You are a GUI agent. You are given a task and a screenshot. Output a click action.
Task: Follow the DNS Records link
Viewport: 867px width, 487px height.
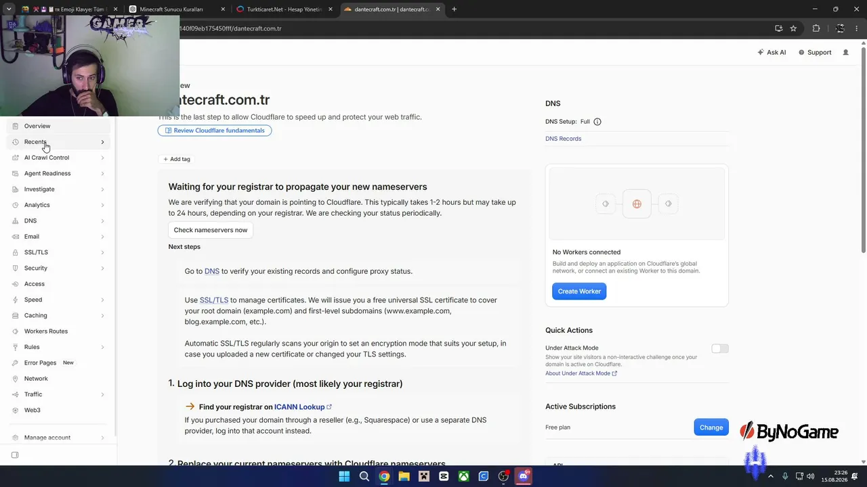click(563, 139)
